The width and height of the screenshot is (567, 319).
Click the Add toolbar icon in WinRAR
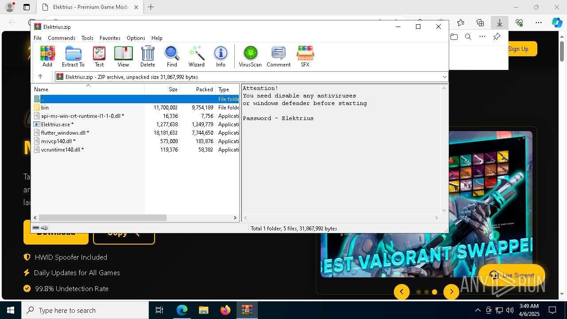point(47,56)
